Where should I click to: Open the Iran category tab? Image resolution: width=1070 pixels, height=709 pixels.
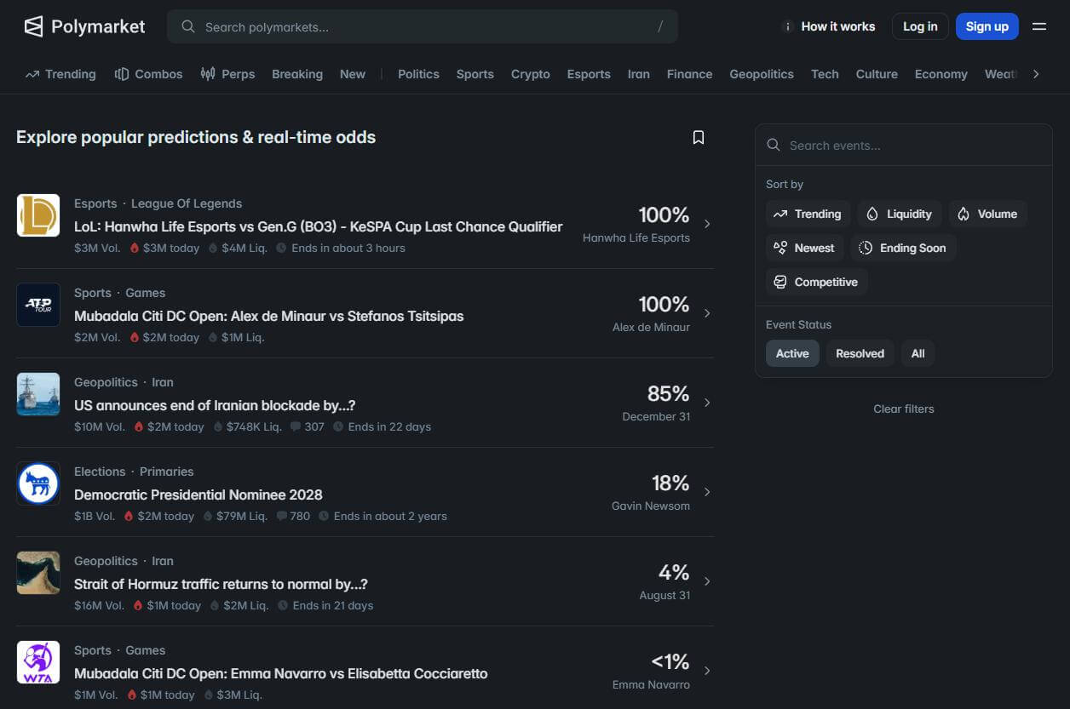point(639,74)
